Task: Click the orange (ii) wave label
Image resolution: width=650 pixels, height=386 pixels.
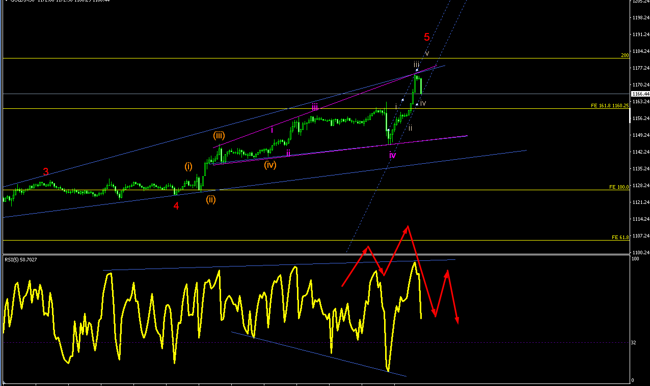Action: (211, 199)
